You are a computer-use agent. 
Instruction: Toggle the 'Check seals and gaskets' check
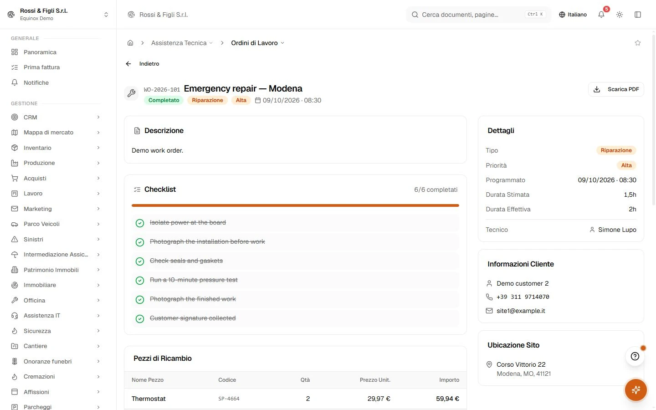140,261
